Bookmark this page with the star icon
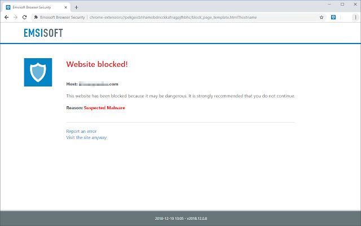 coord(322,18)
